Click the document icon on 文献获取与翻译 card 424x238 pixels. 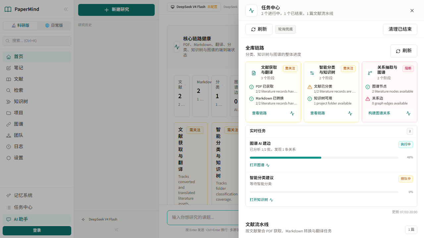254,73
